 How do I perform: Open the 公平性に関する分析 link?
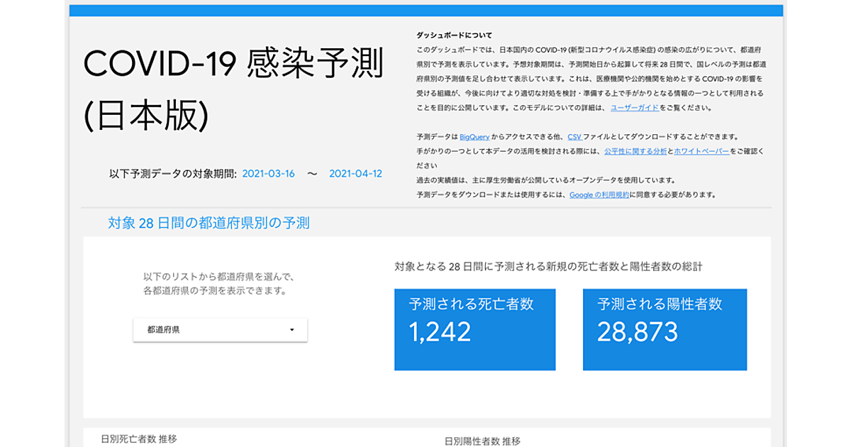click(635, 151)
